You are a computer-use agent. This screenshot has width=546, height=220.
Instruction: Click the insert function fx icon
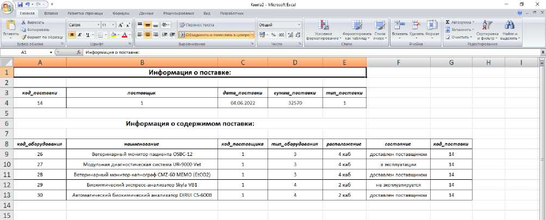coord(79,52)
